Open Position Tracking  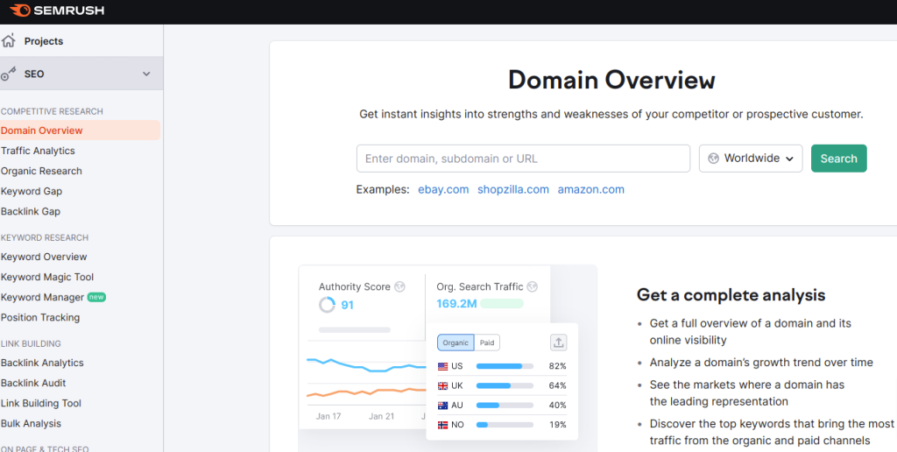40,318
